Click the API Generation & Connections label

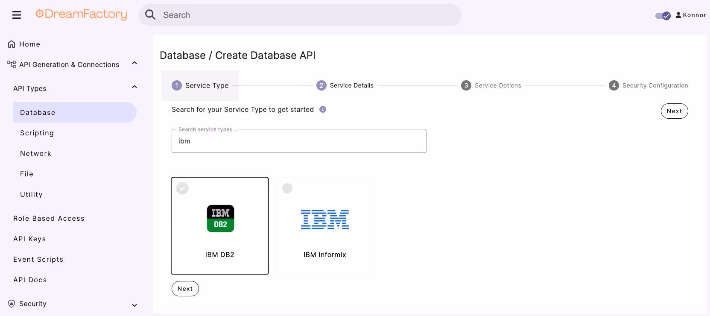69,64
